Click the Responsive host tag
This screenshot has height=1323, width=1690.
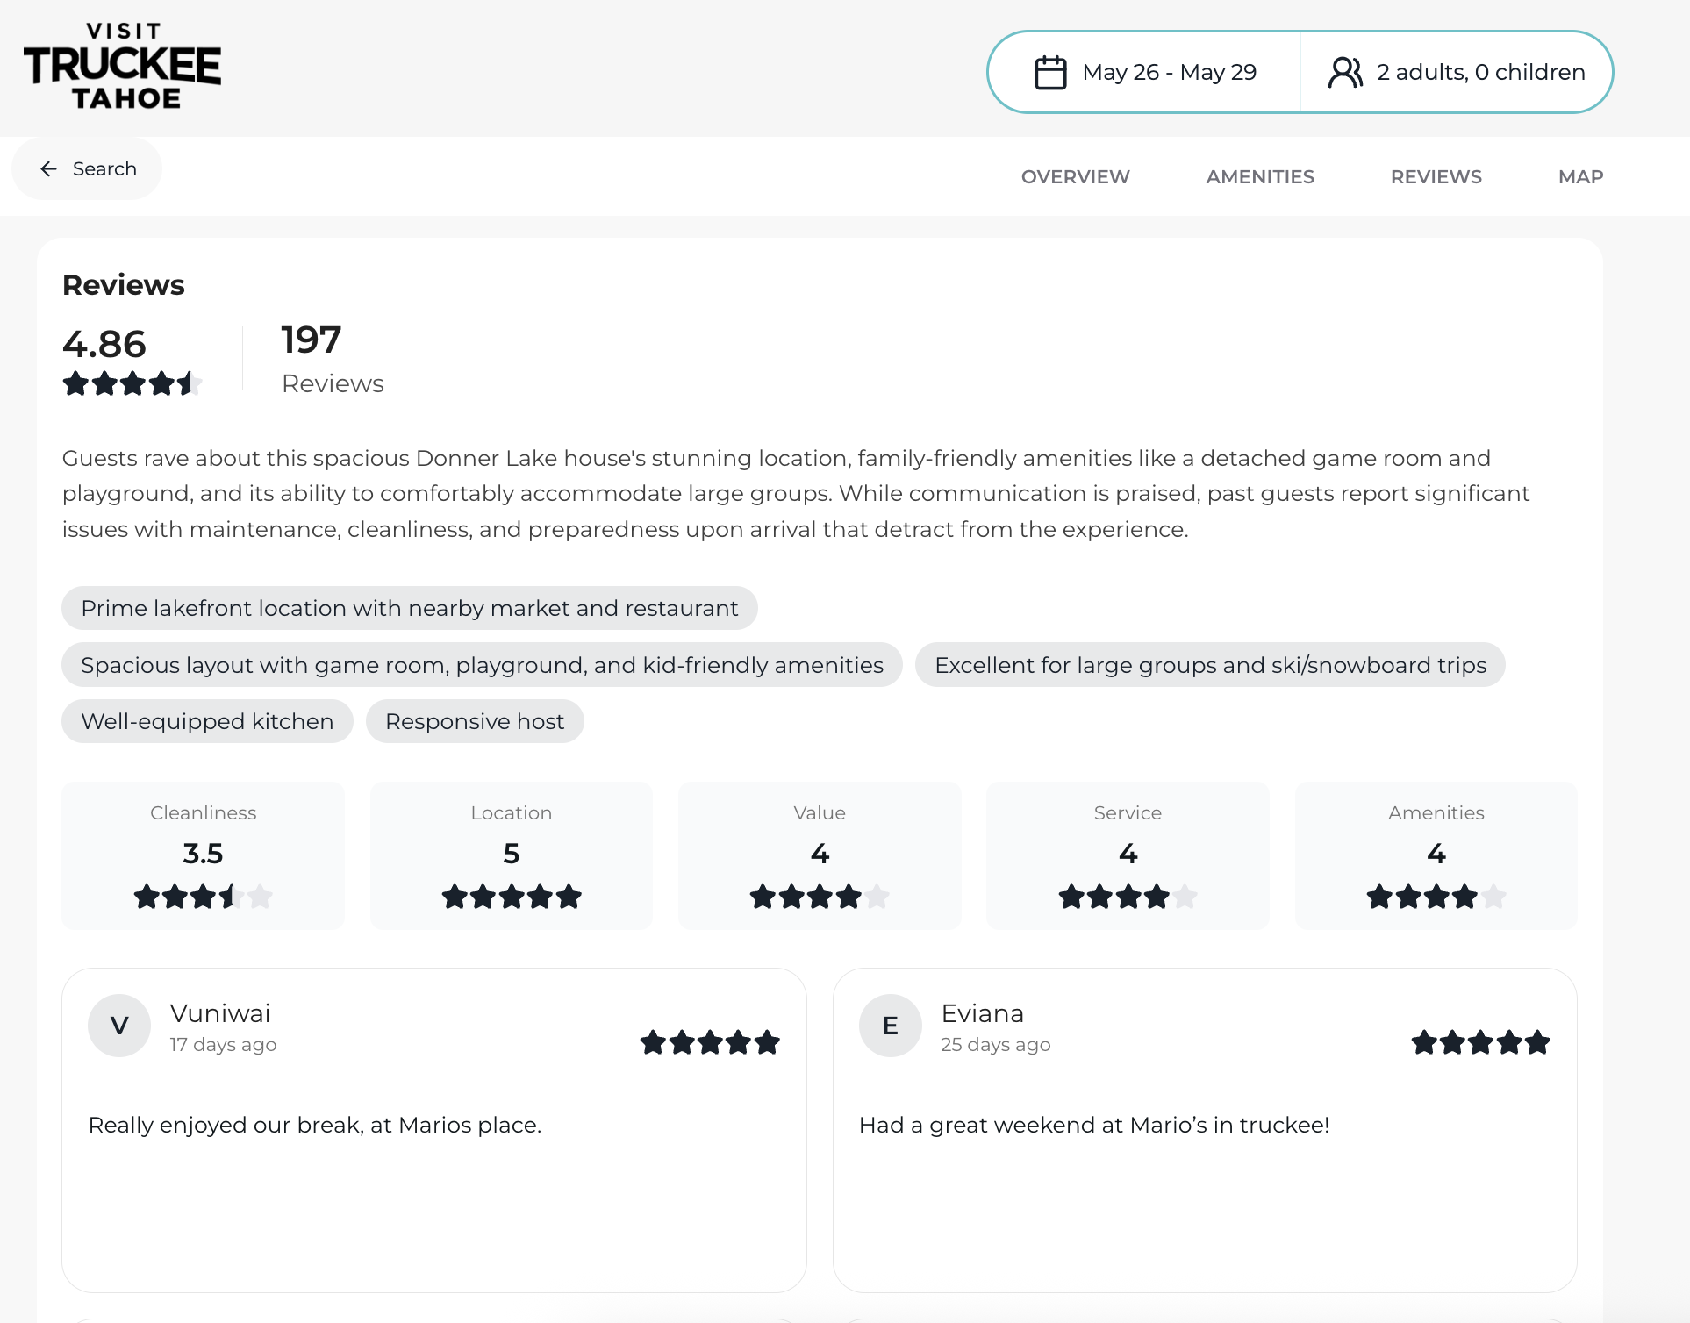tap(475, 721)
